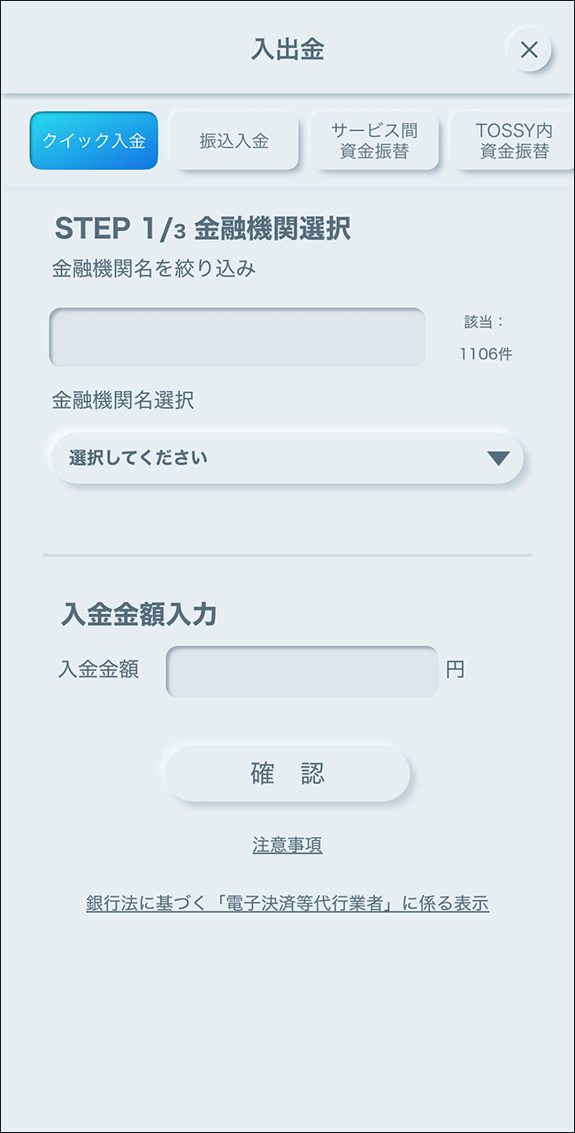Open the サービス間資金振替 tab
This screenshot has width=575, height=1133.
pyautogui.click(x=374, y=141)
